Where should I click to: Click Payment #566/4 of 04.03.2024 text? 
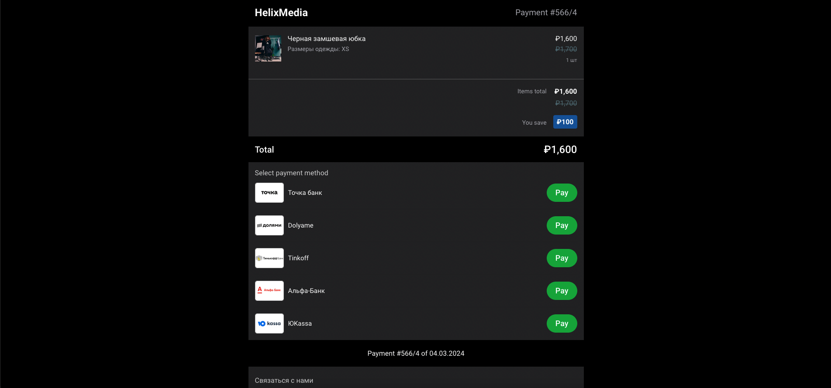tap(416, 354)
